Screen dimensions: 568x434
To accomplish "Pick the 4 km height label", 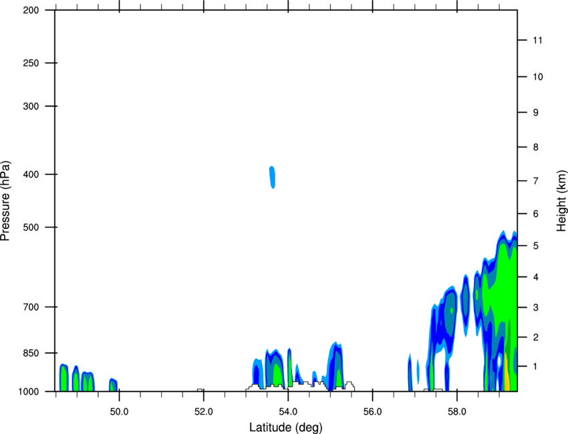I will click(536, 277).
